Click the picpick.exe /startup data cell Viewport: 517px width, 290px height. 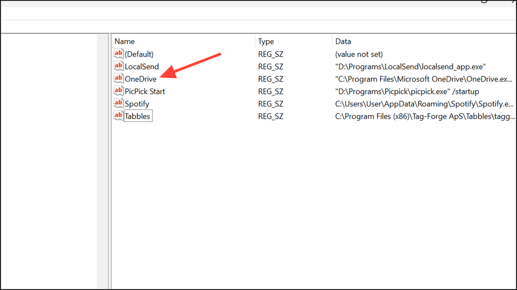407,91
